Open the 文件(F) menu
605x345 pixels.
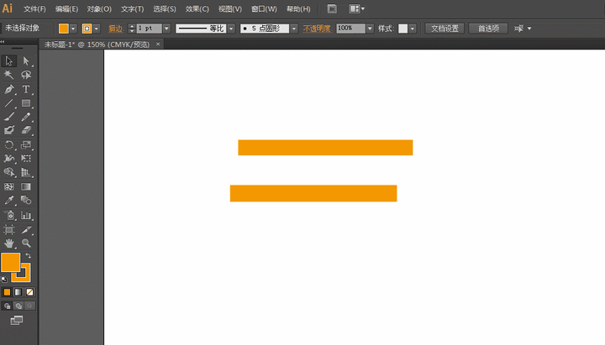click(x=34, y=9)
